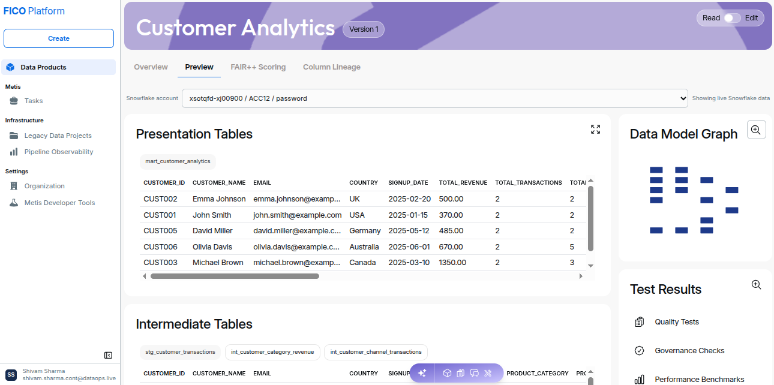774x385 pixels.
Task: Open Data Products in the sidebar
Action: click(58, 67)
